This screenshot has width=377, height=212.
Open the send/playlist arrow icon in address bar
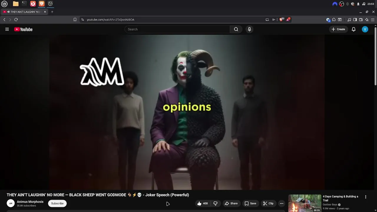[274, 19]
